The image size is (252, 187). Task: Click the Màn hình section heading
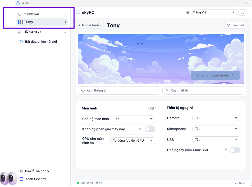click(x=89, y=108)
